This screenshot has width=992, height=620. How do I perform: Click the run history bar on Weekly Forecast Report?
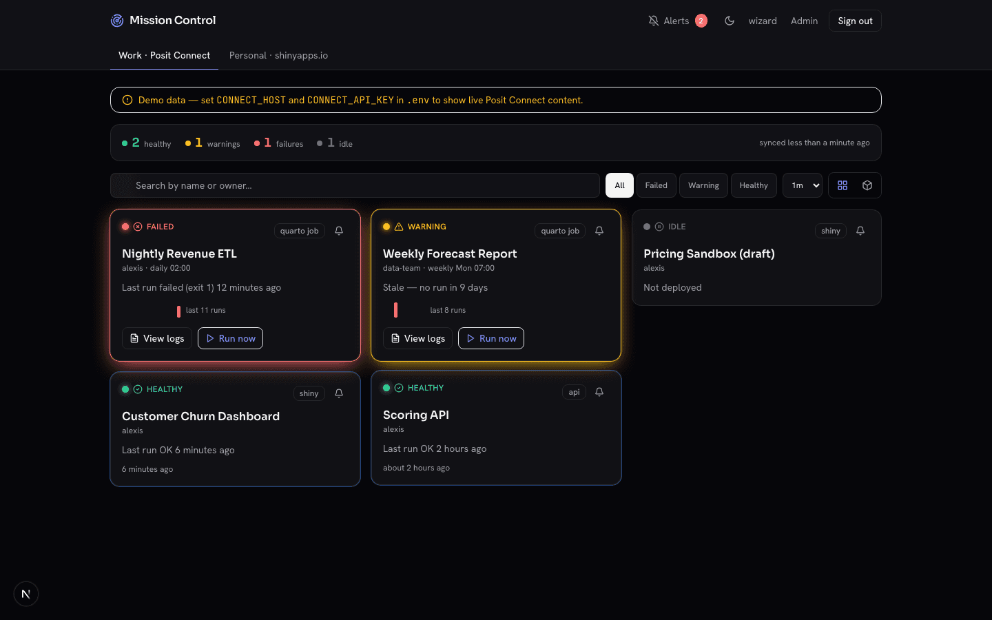point(395,310)
